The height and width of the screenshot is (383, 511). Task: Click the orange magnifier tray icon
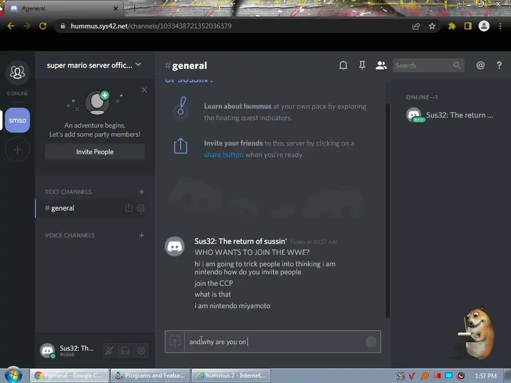(424, 376)
